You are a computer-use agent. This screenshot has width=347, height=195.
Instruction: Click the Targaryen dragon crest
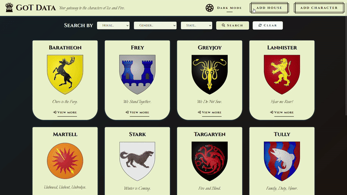pos(210,161)
